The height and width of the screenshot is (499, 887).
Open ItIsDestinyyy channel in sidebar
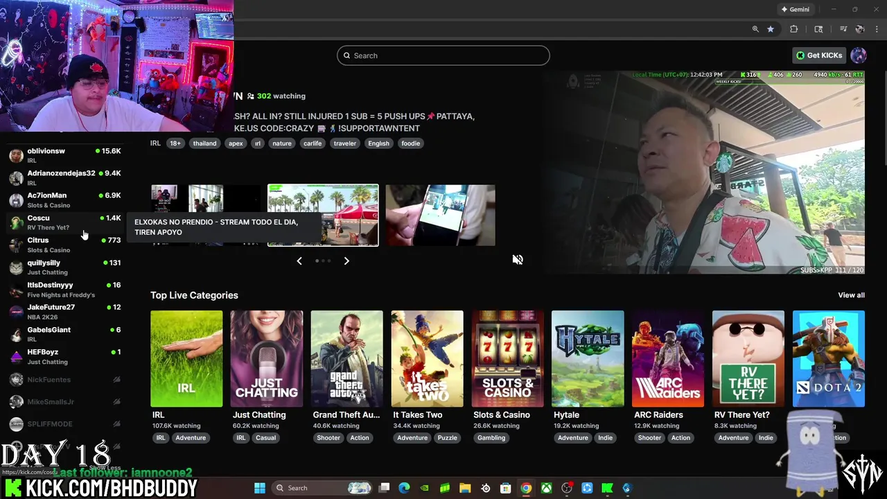[x=64, y=290]
